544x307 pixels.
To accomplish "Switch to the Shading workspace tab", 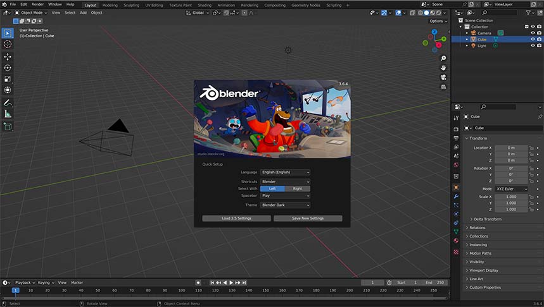I will pyautogui.click(x=205, y=5).
